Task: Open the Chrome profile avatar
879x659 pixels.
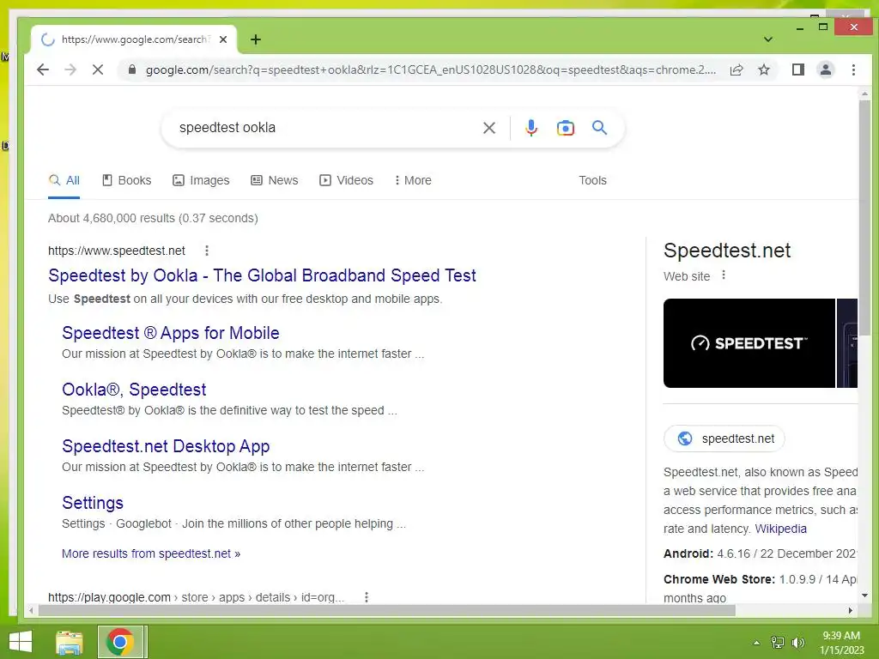Action: 825,70
